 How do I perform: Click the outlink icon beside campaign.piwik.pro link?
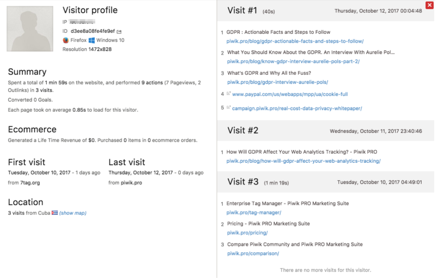pos(229,107)
